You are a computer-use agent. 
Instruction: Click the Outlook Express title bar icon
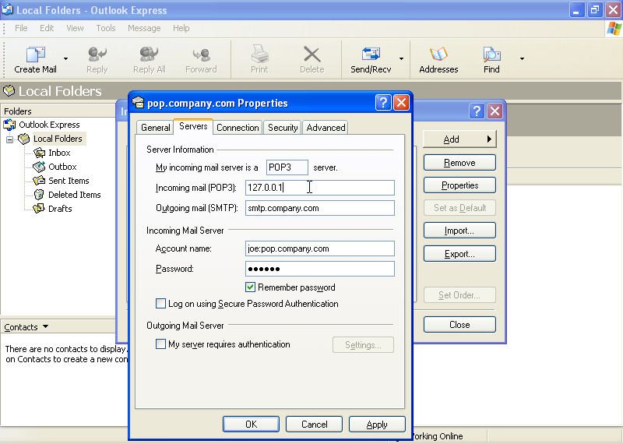coord(8,9)
